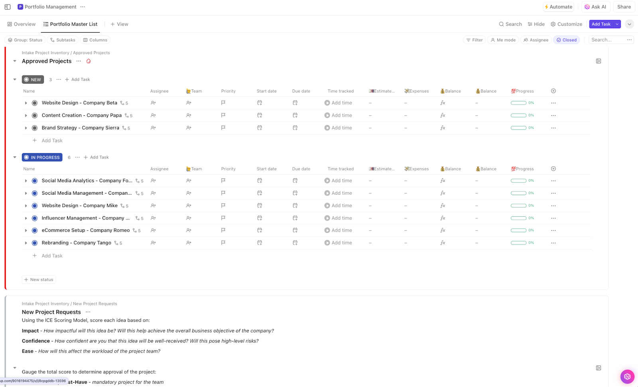Set due date for eCommerce Setup - Company Romeo
The height and width of the screenshot is (387, 638).
pyautogui.click(x=295, y=230)
